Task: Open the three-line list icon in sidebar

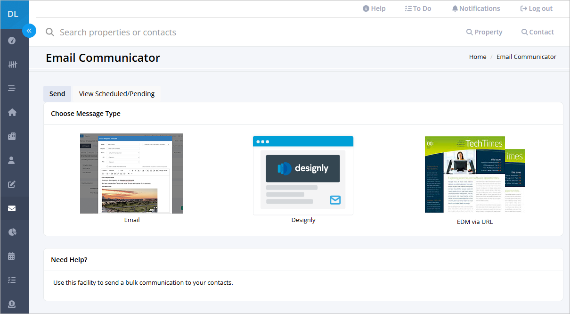Action: (x=12, y=88)
